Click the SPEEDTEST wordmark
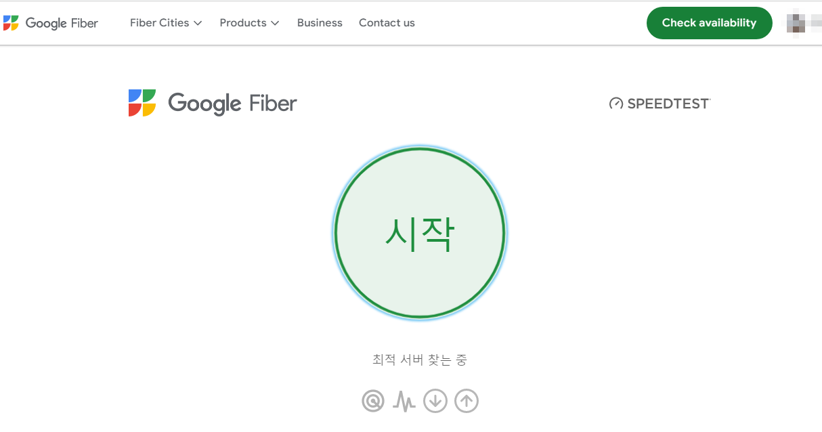Screen dimensions: 822x432 click(667, 104)
